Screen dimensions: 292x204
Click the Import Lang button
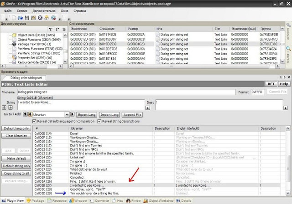click(109, 115)
